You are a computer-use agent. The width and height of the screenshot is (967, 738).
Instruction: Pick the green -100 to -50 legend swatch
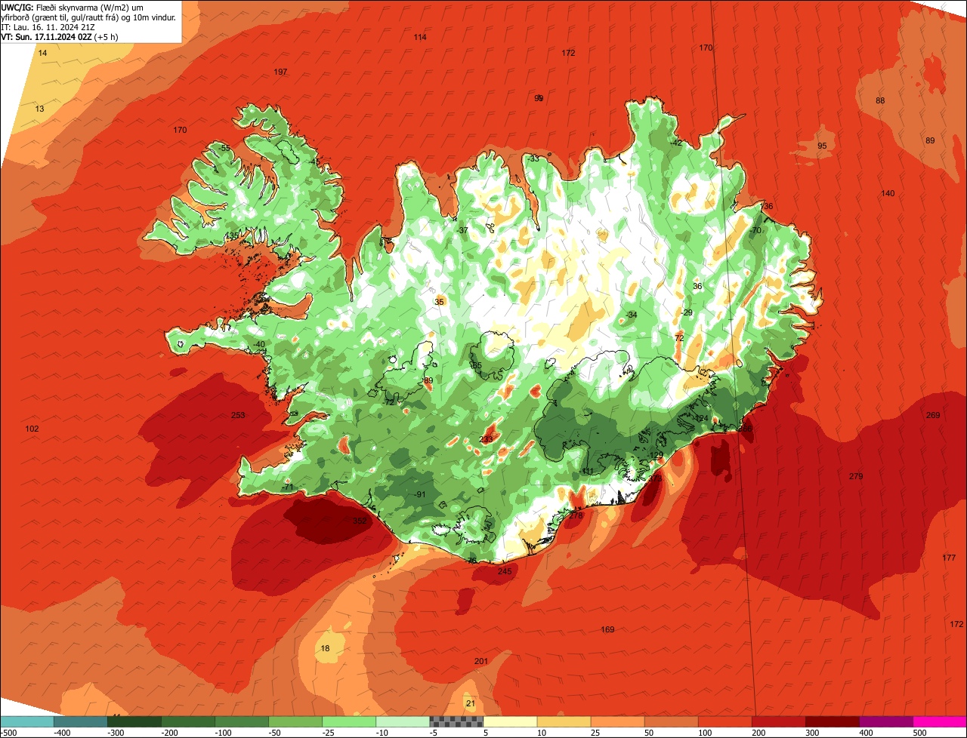click(x=242, y=721)
